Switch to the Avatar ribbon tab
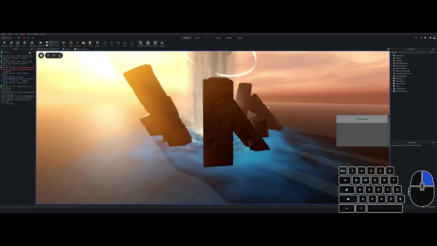 [x=197, y=38]
